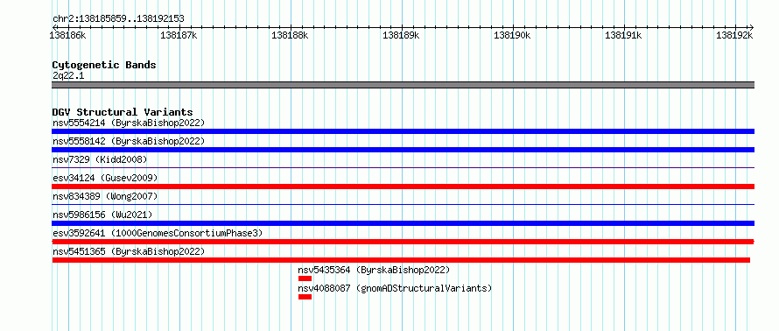Viewport: 779px width, 331px height.
Task: Click the blue bar for nsv5554214
Action: pos(403,131)
